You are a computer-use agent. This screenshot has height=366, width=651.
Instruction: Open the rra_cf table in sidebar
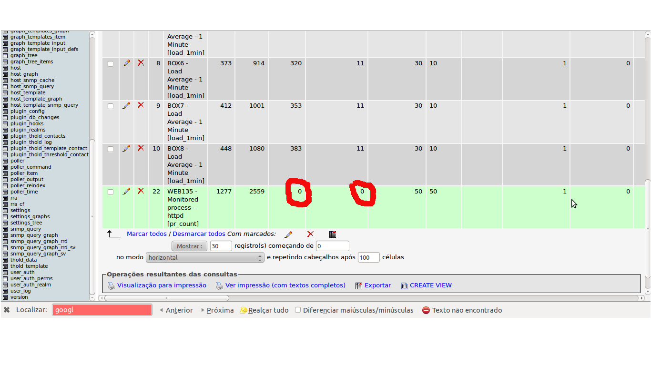17,204
